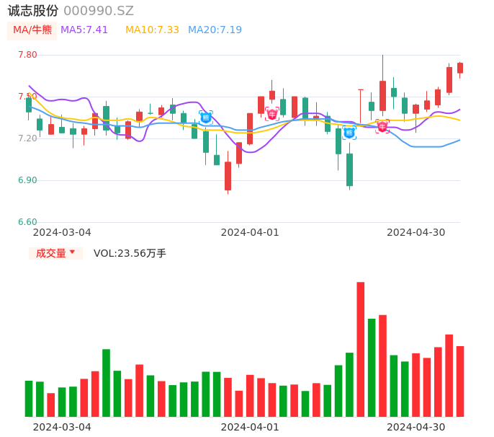The width and height of the screenshot is (494, 437).
Task: Click the 7.80 price axis label
Action: click(27, 55)
